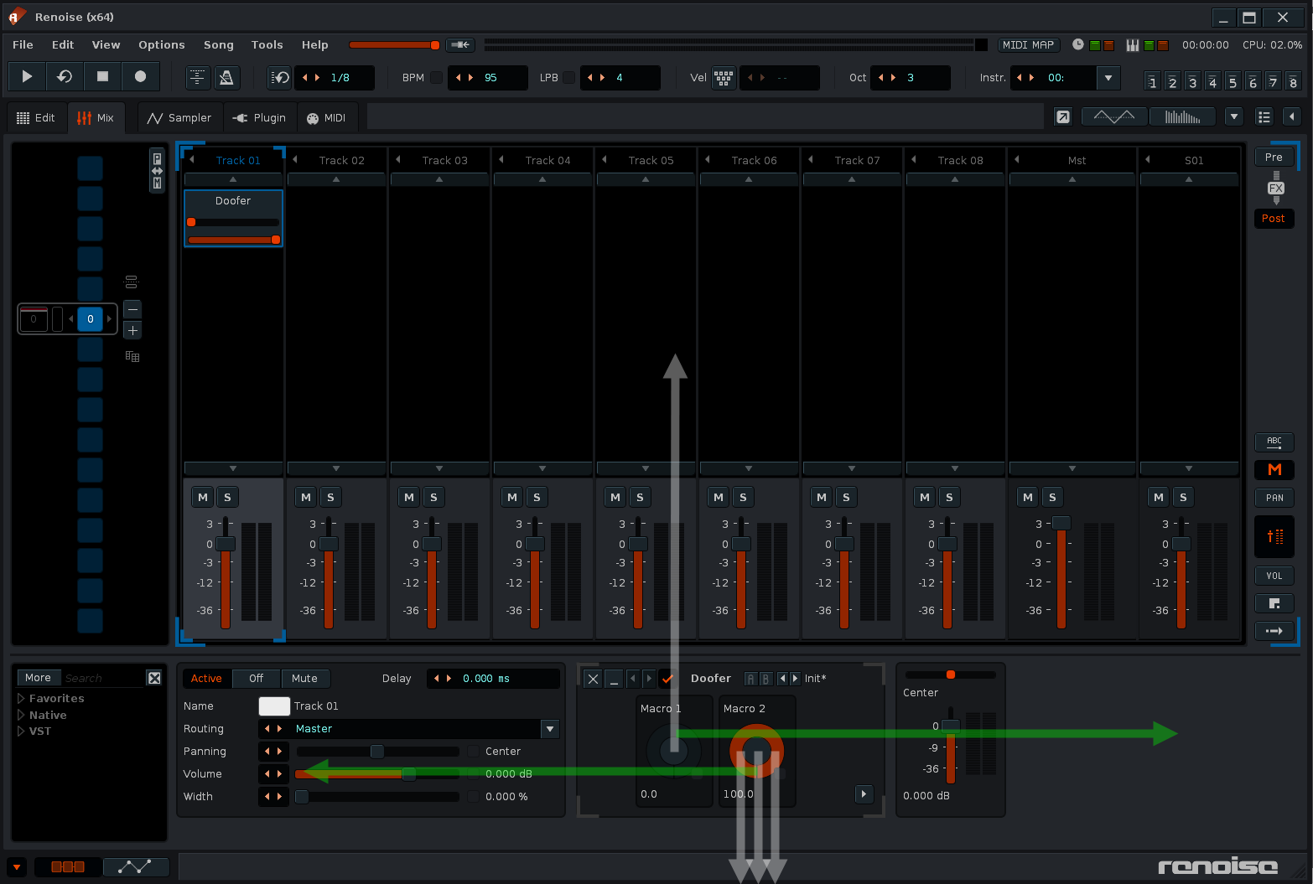Click the Width slider

(x=377, y=797)
